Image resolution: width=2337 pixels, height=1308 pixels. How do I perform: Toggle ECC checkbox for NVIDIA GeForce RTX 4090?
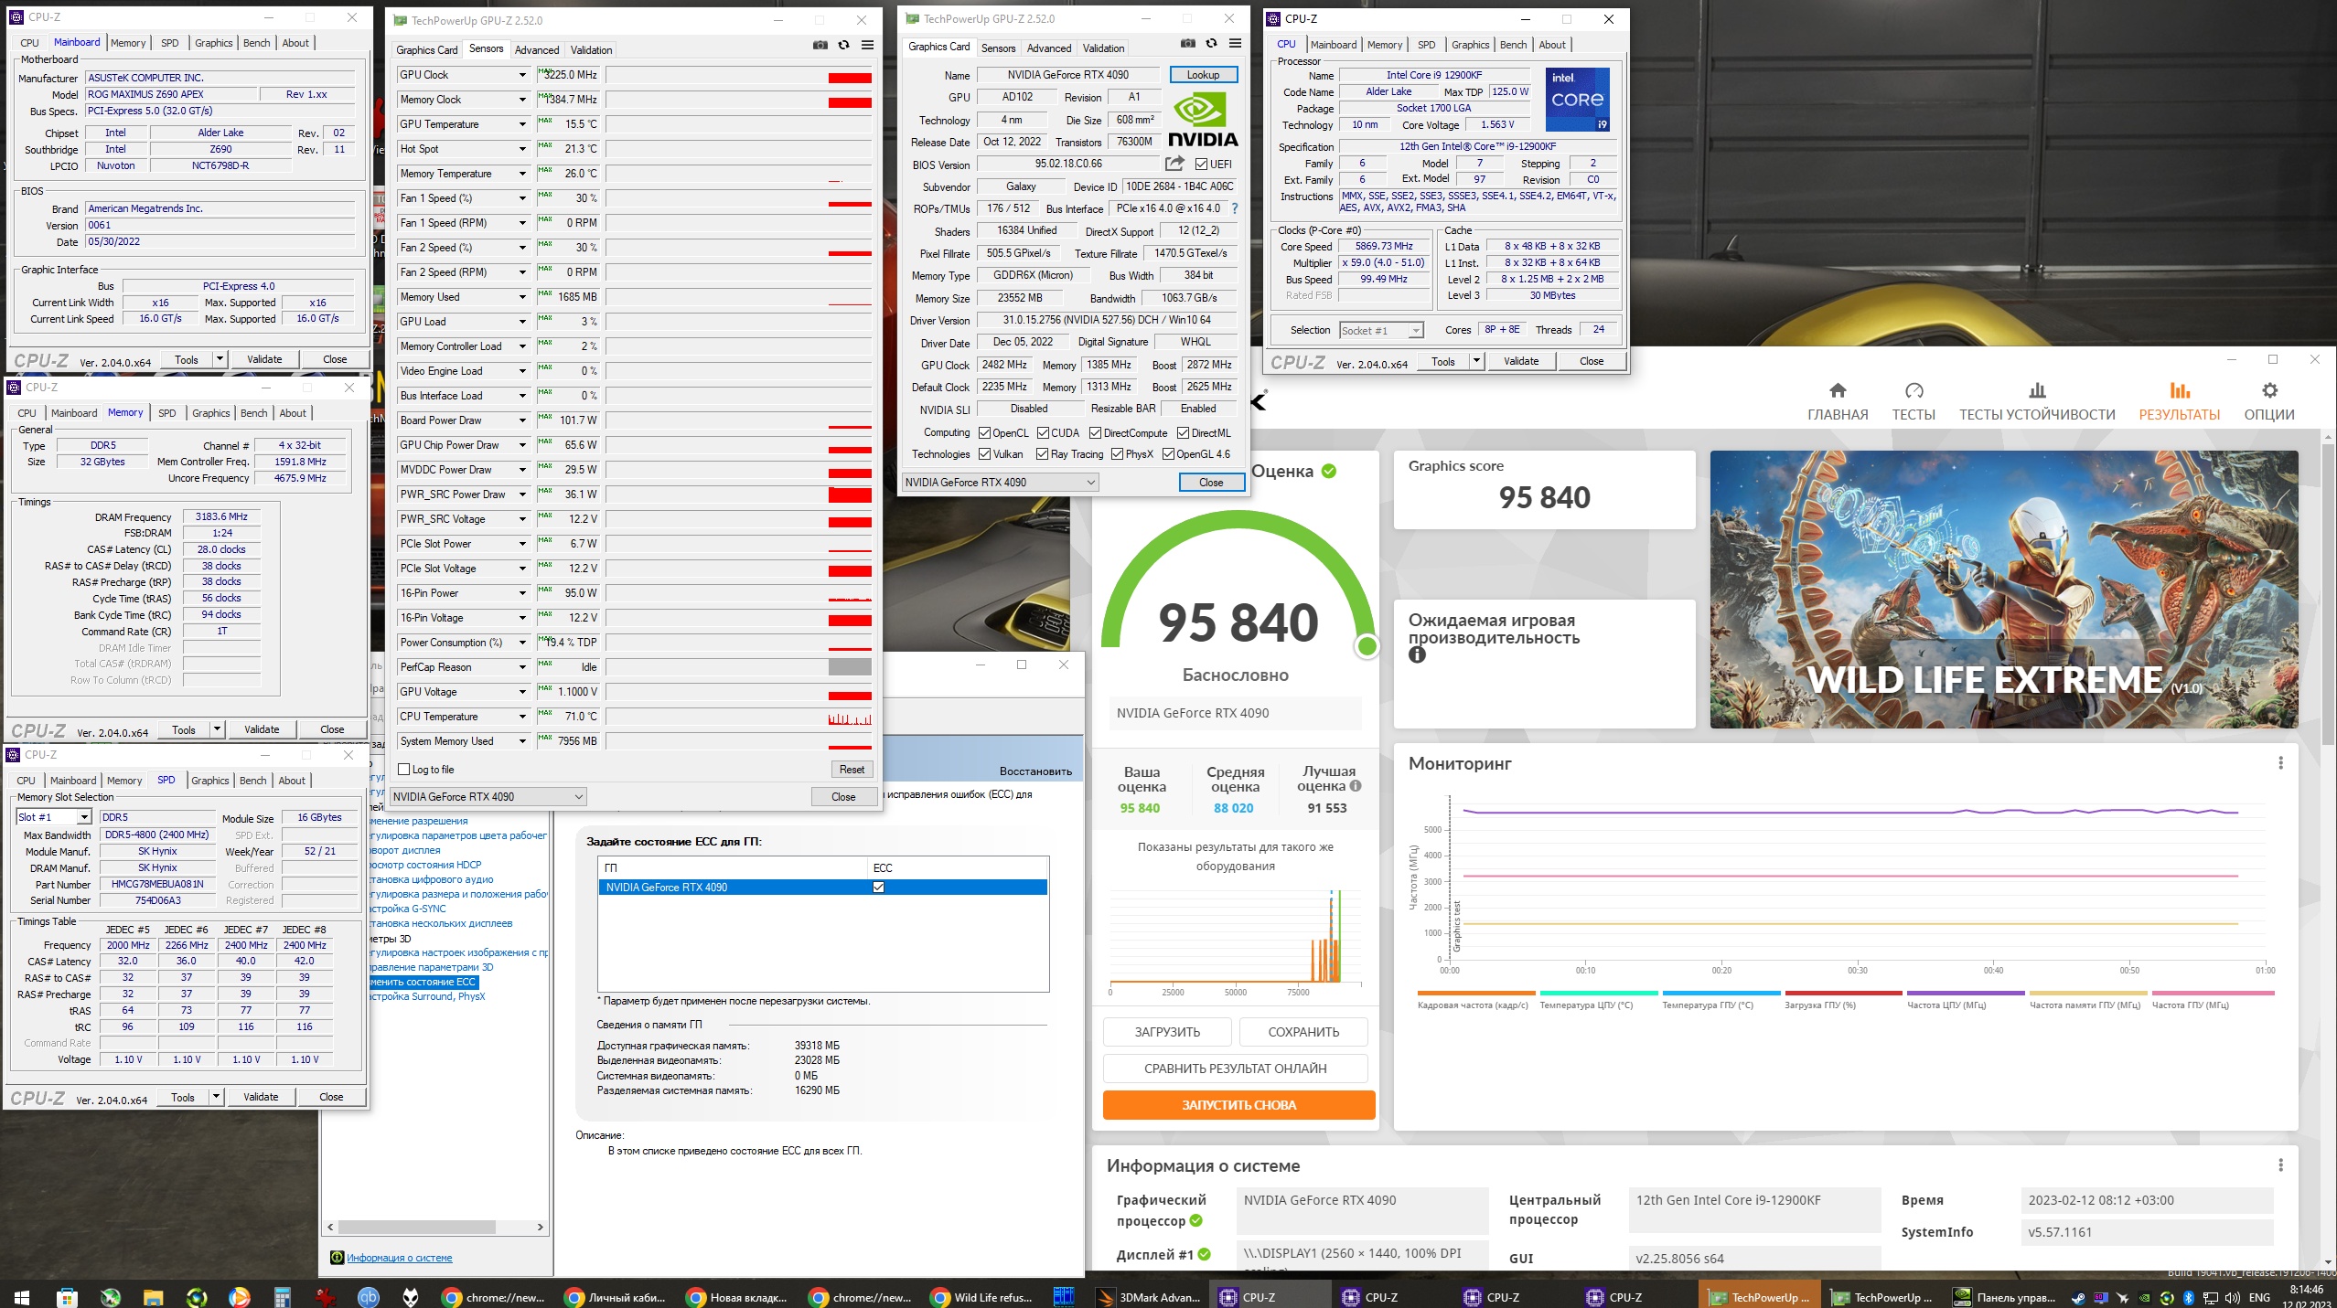[x=879, y=888]
